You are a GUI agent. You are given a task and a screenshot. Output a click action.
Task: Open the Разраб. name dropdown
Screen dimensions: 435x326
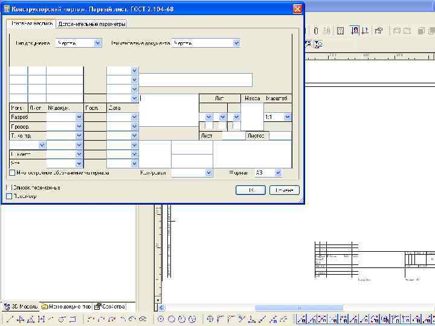coord(79,117)
